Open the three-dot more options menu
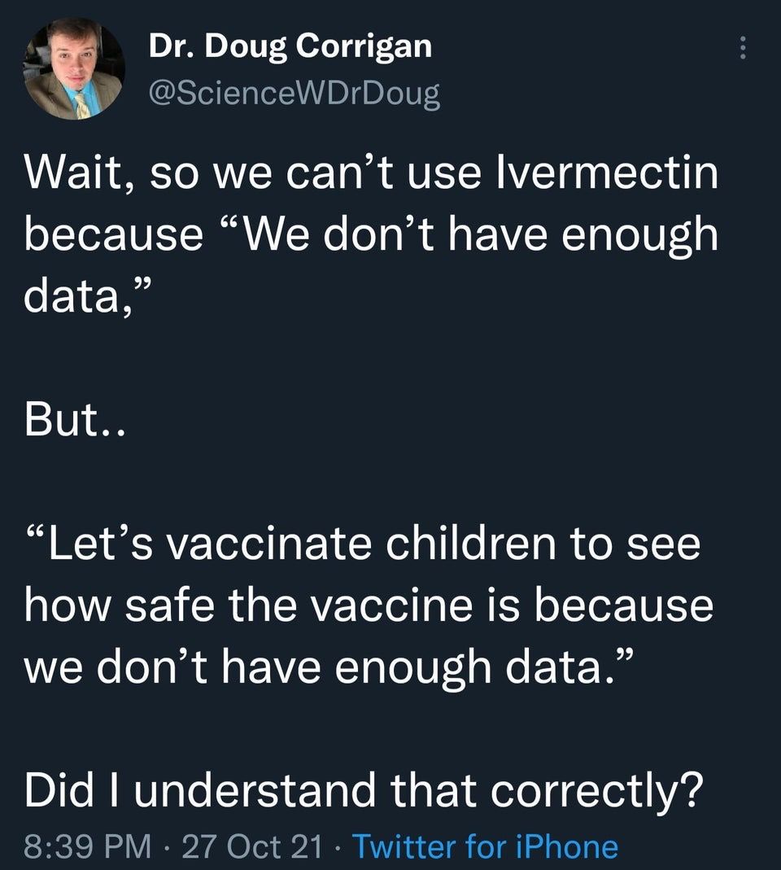This screenshot has height=870, width=781. [x=741, y=50]
